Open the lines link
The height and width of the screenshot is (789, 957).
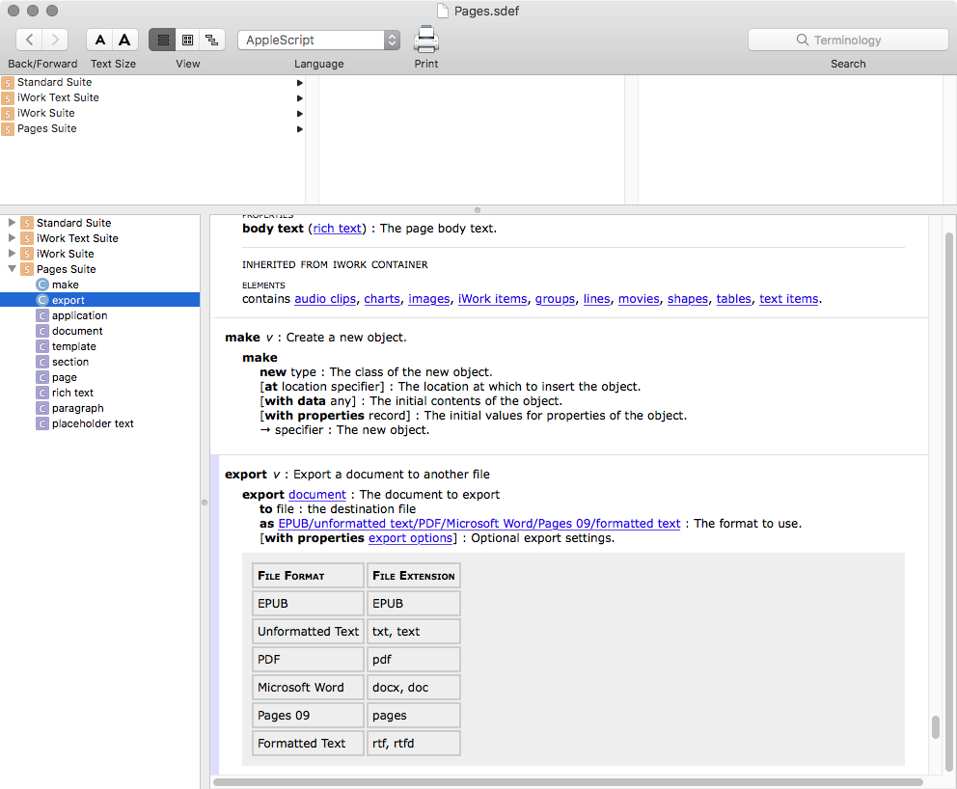point(596,299)
